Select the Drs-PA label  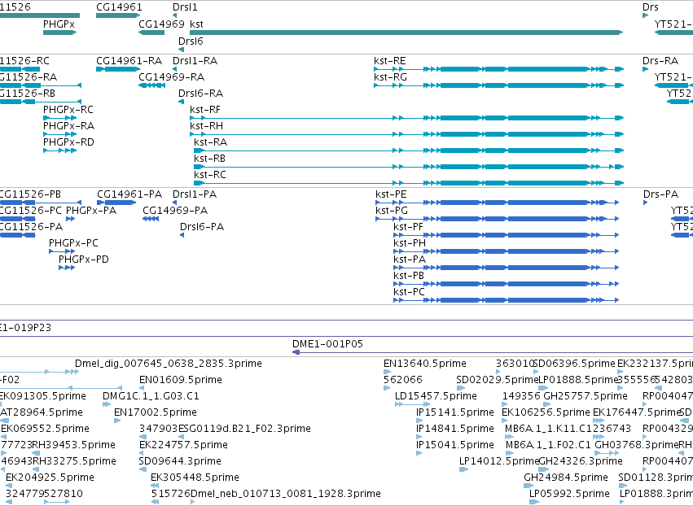pos(660,194)
